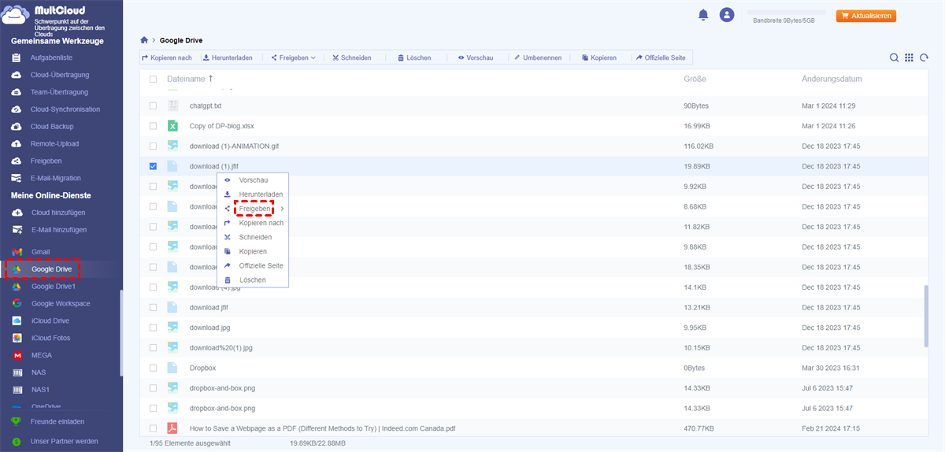Click Kopieren in the toolbar
The height and width of the screenshot is (452, 945).
point(598,57)
